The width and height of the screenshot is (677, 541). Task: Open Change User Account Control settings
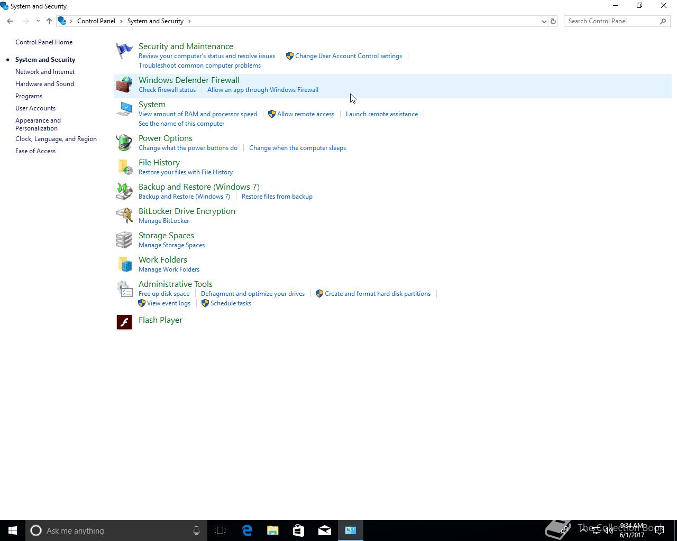[x=349, y=56]
